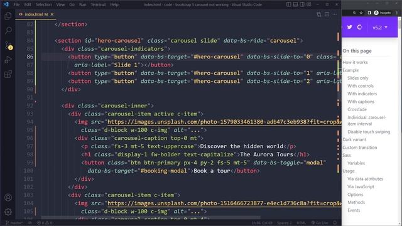Click the notifications bell in status bar

pyautogui.click(x=335, y=223)
